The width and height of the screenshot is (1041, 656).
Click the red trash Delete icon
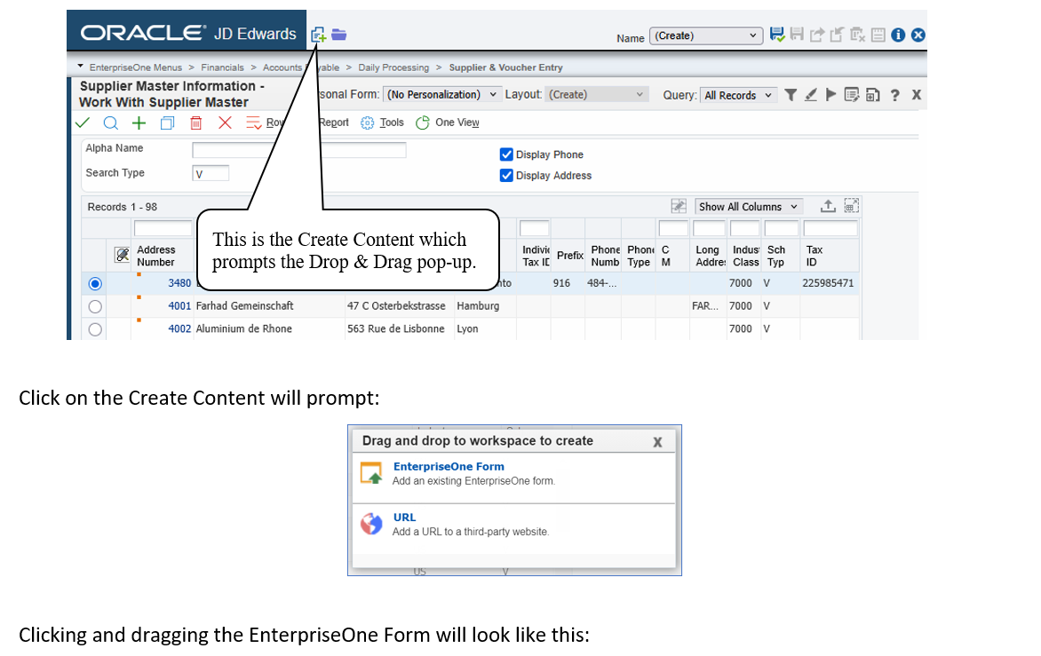(196, 123)
